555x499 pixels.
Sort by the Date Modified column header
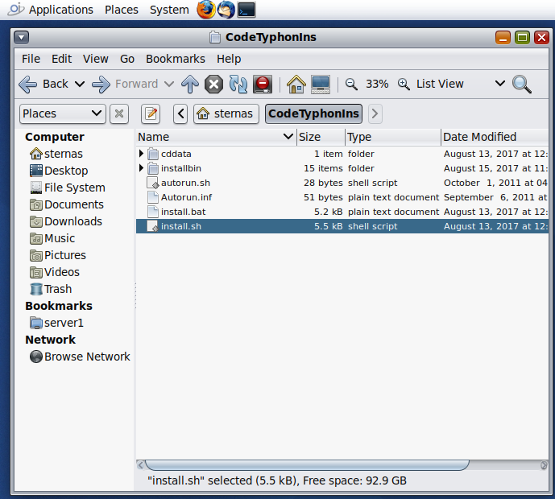click(495, 137)
